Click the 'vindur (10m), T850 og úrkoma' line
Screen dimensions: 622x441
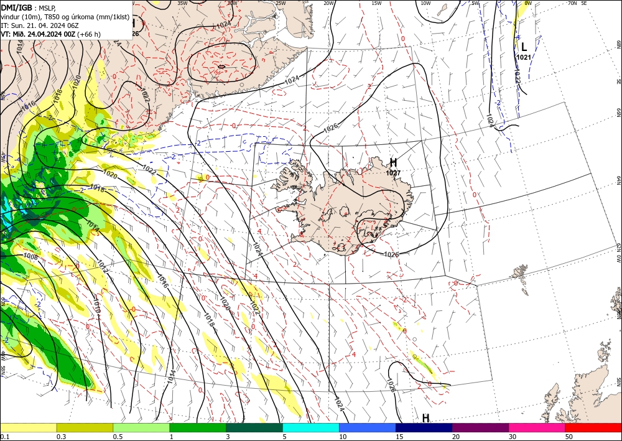(65, 16)
